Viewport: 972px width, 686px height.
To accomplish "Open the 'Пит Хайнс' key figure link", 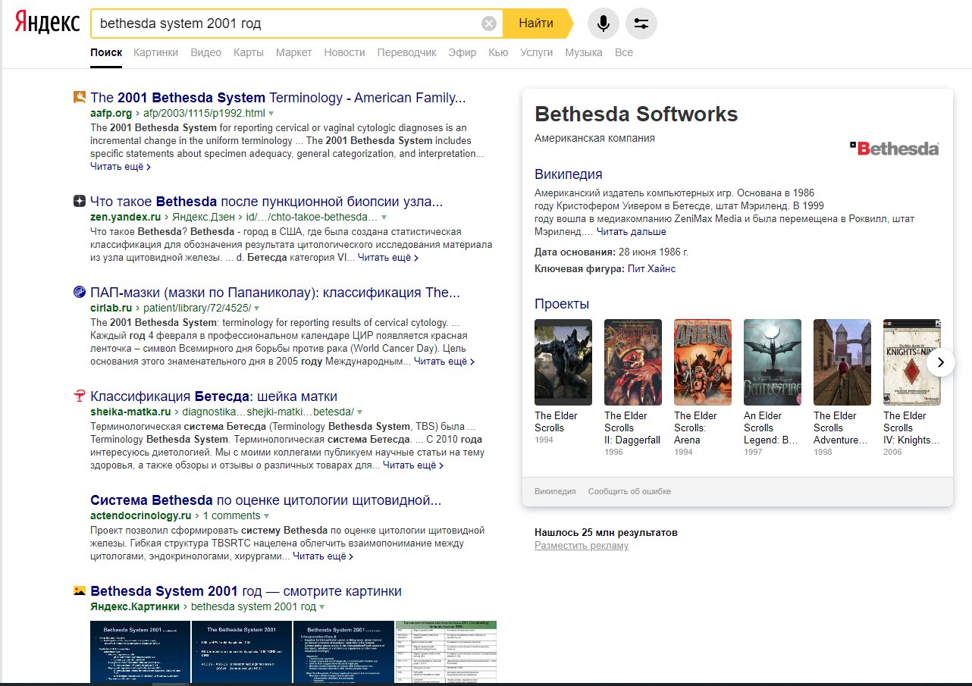I will 651,268.
